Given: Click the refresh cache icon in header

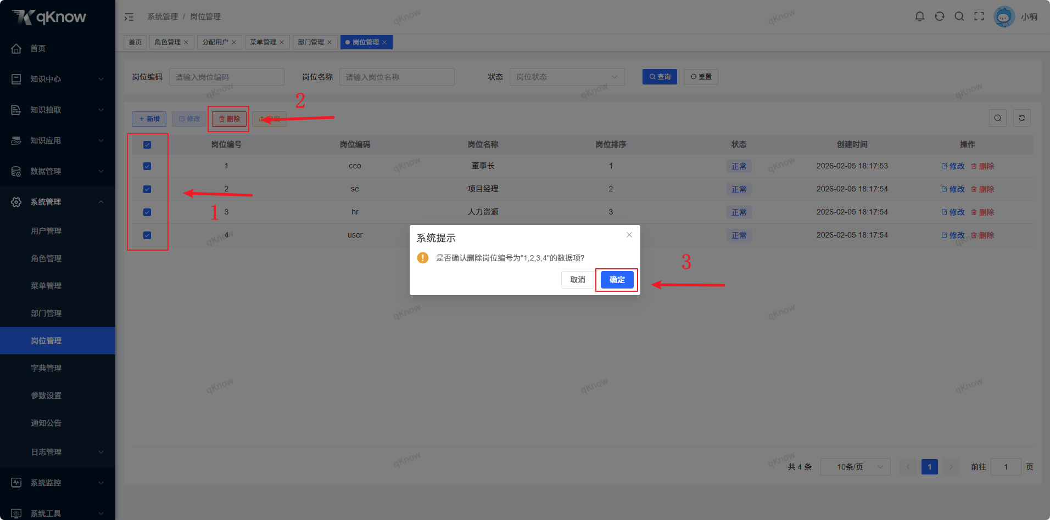Looking at the screenshot, I should (x=940, y=16).
